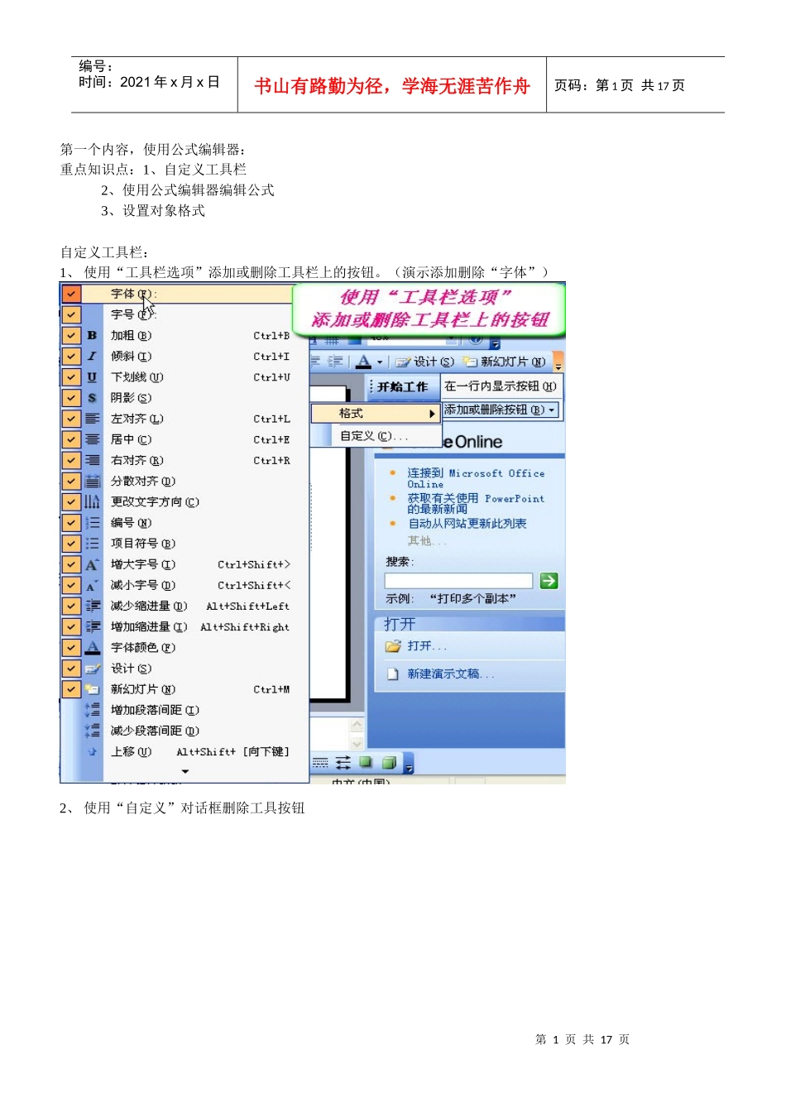786x1112 pixels.
Task: Click the 打开... link in task pane
Action: [426, 646]
